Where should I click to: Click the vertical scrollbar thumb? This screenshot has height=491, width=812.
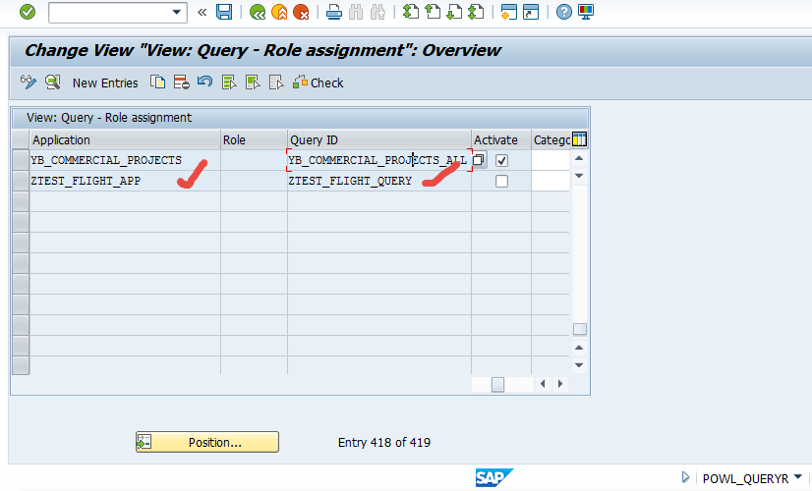pos(579,329)
